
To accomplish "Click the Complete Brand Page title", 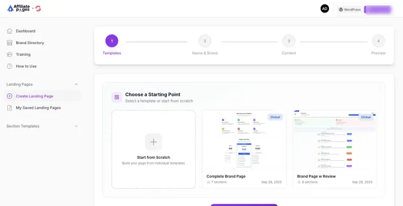I will [x=226, y=177].
